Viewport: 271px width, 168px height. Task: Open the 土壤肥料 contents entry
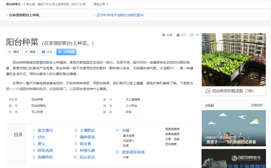[87, 130]
